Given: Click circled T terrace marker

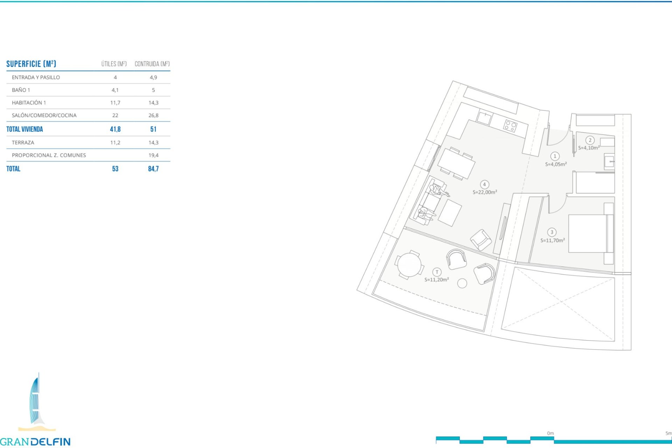Looking at the screenshot, I should [437, 272].
